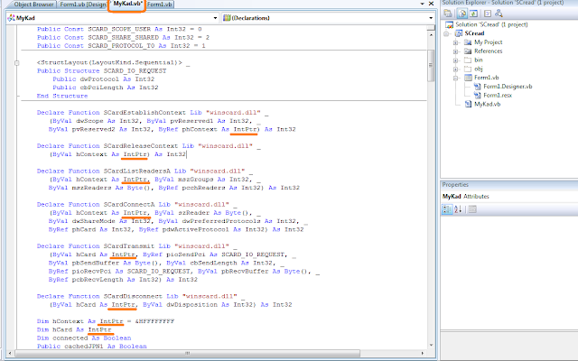This screenshot has height=361, width=578.
Task: Click the vertical scrollbar up arrow
Action: [431, 35]
